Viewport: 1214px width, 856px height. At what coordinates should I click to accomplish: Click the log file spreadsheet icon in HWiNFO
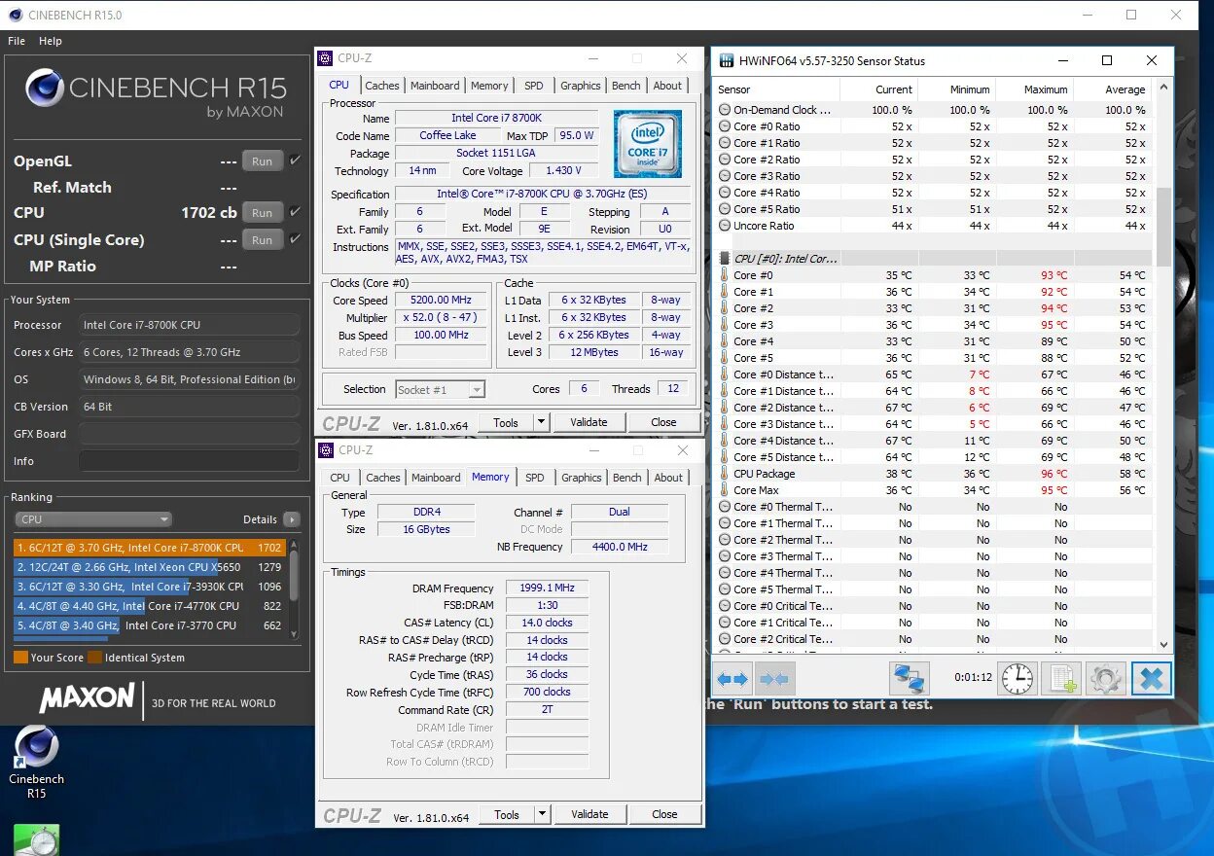click(x=1061, y=678)
